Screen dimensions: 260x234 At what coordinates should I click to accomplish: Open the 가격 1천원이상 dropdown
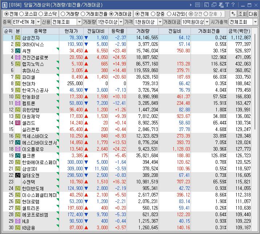[x=160, y=22]
